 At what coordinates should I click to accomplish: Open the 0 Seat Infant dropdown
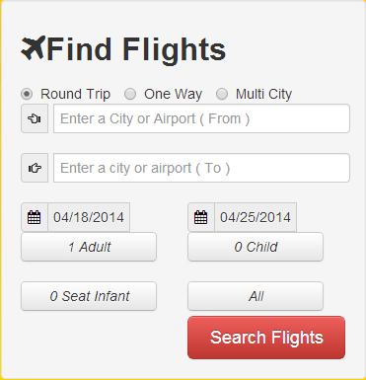pos(89,296)
